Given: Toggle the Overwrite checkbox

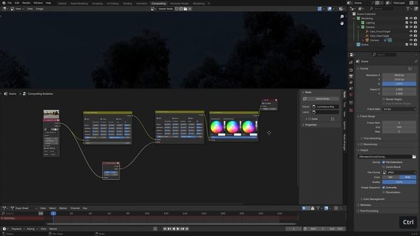Looking at the screenshot, I should click(x=384, y=187).
